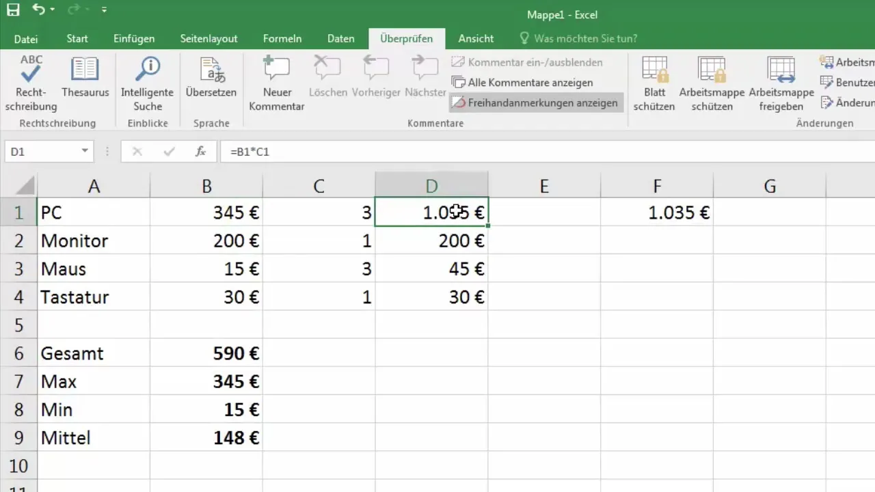Switch to the Formeln tab
The height and width of the screenshot is (492, 875).
282,39
